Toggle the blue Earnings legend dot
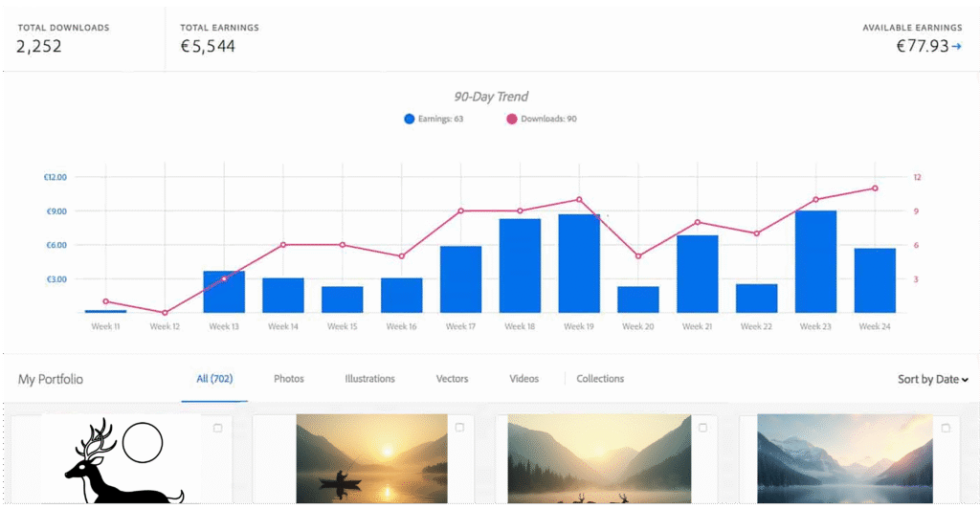 click(x=410, y=120)
